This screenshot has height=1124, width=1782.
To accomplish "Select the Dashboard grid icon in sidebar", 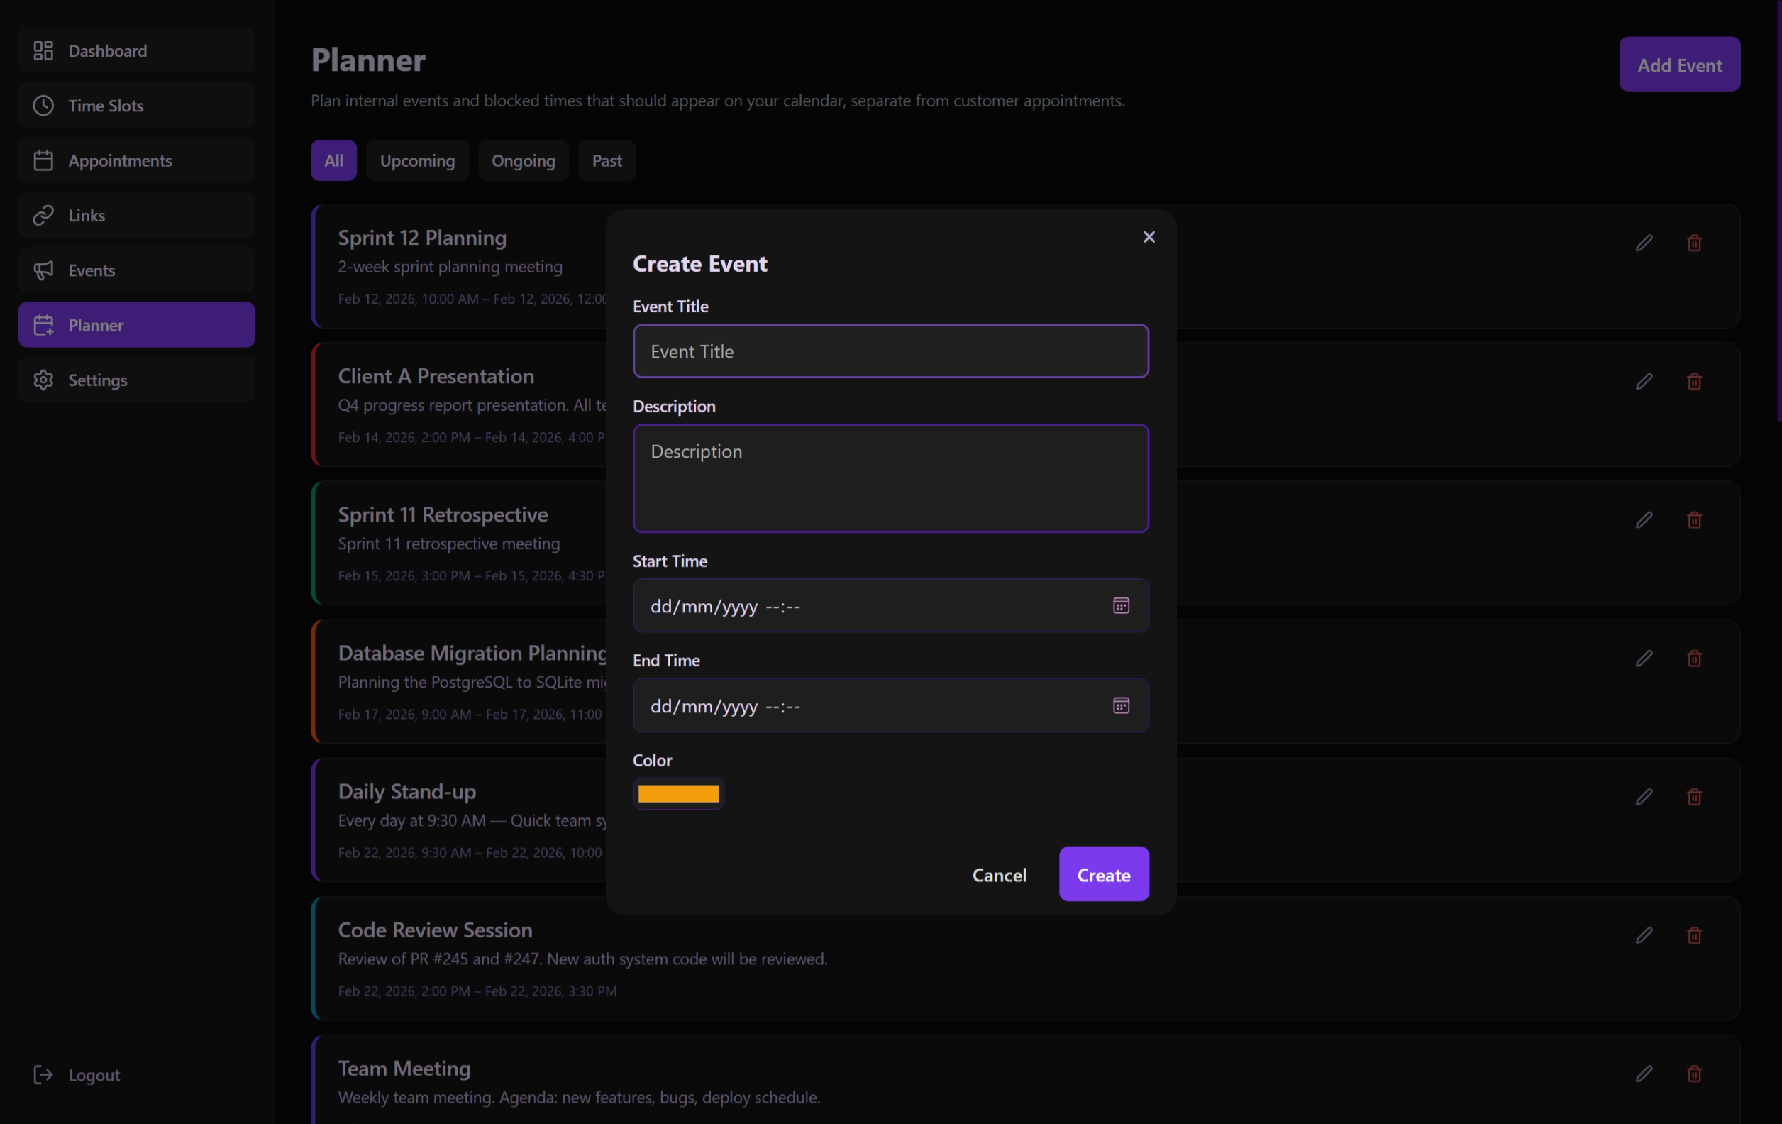I will [x=44, y=50].
